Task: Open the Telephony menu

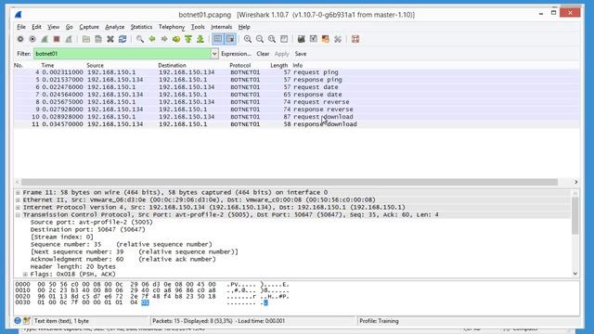Action: pos(172,27)
